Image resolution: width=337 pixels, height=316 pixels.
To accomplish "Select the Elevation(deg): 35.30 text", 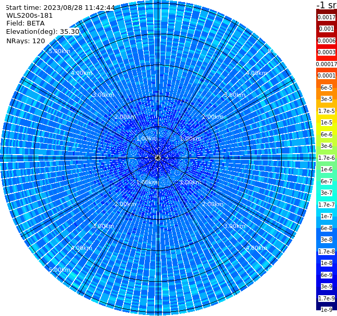I will point(43,32).
